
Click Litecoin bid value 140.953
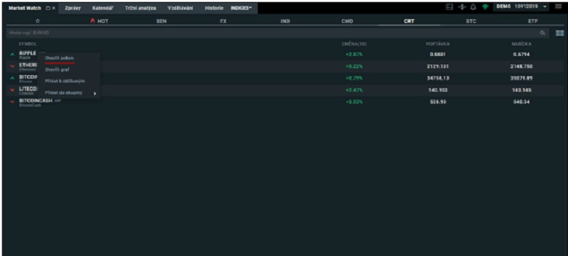coord(437,90)
